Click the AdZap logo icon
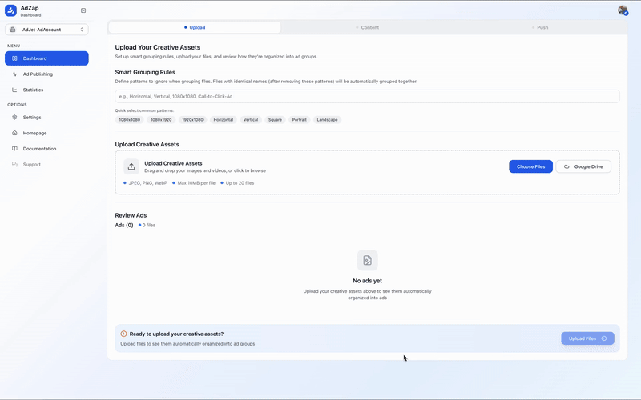The width and height of the screenshot is (641, 400). tap(10, 10)
